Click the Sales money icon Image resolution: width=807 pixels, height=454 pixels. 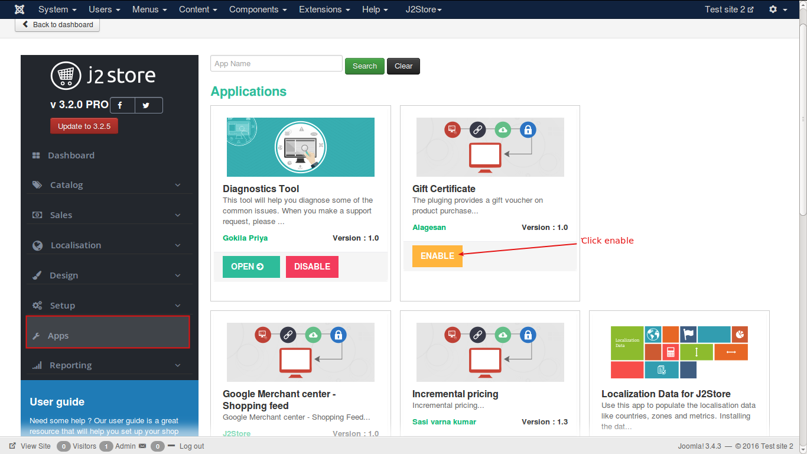pyautogui.click(x=37, y=215)
